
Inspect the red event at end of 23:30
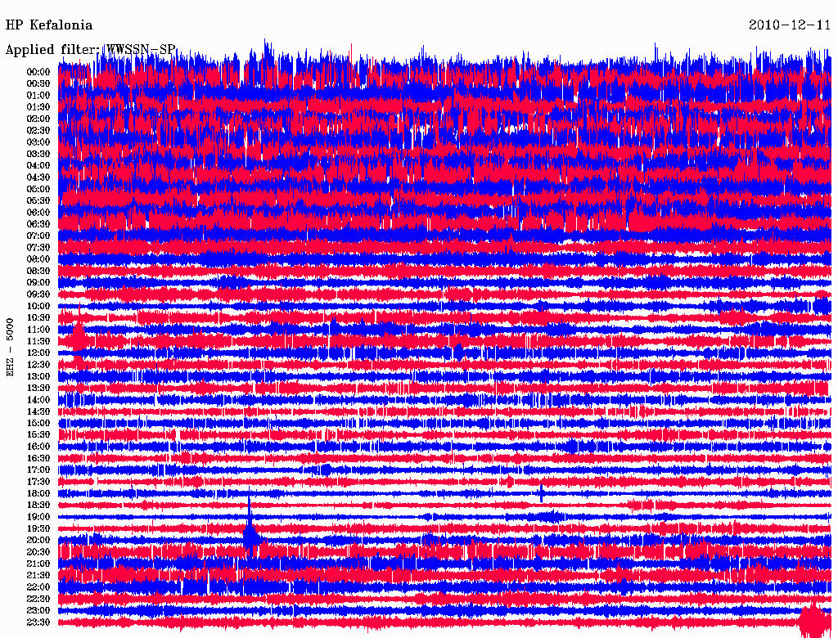tap(813, 620)
